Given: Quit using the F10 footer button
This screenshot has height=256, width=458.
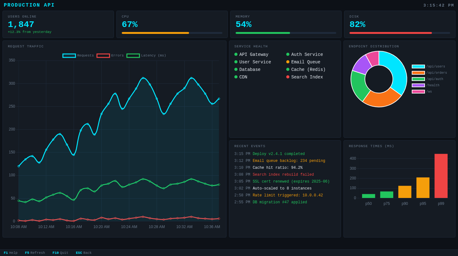Looking at the screenshot, I should [x=60, y=253].
